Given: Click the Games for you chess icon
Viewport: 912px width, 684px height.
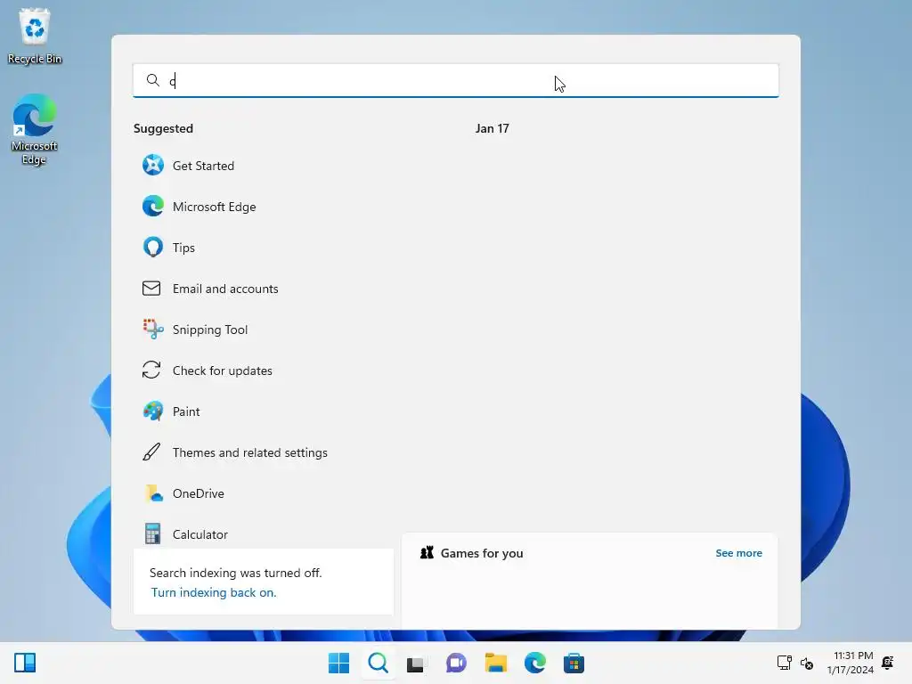Looking at the screenshot, I should click(427, 552).
